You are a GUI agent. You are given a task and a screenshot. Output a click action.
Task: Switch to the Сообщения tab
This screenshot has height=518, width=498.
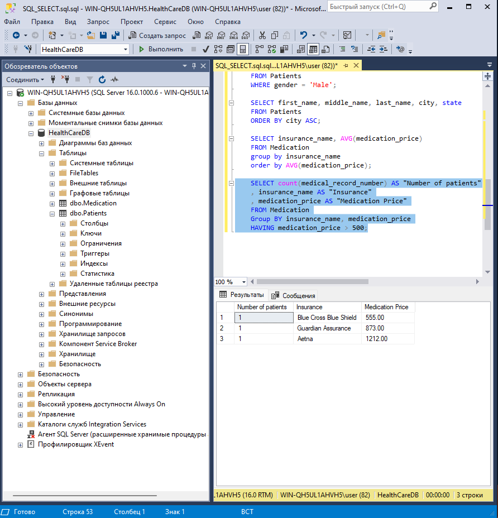pos(293,295)
